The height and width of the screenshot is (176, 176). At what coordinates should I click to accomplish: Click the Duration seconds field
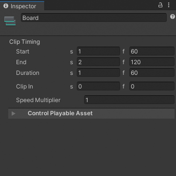98,73
